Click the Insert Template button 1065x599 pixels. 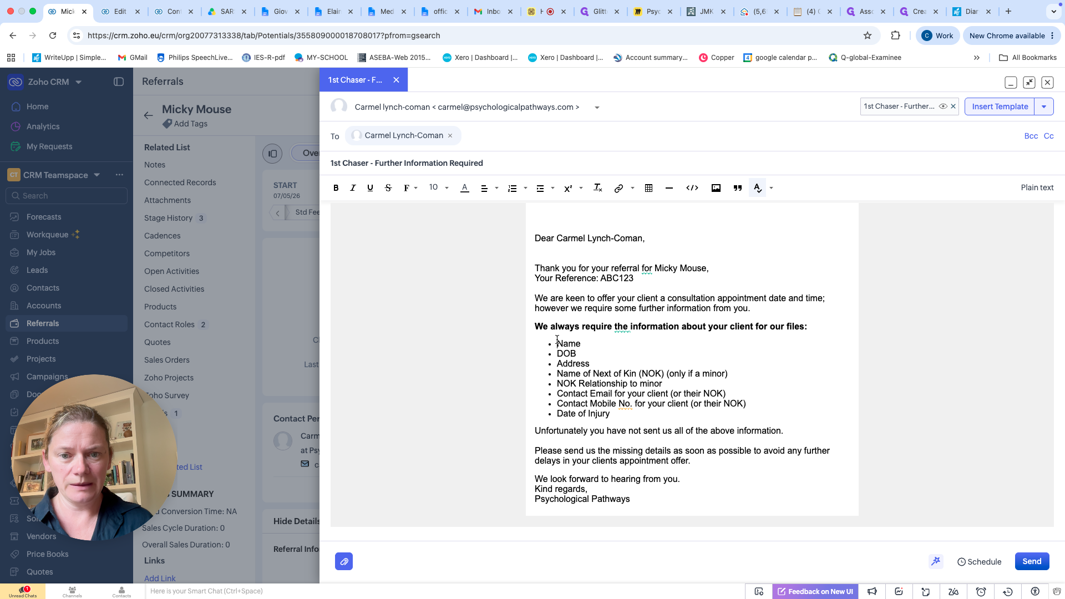(x=1000, y=106)
